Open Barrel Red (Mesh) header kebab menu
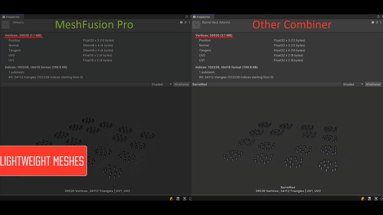Screen dimensions: 383x215 (380, 23)
